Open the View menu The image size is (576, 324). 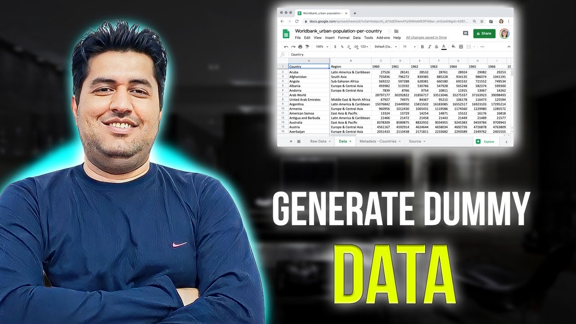click(x=318, y=38)
